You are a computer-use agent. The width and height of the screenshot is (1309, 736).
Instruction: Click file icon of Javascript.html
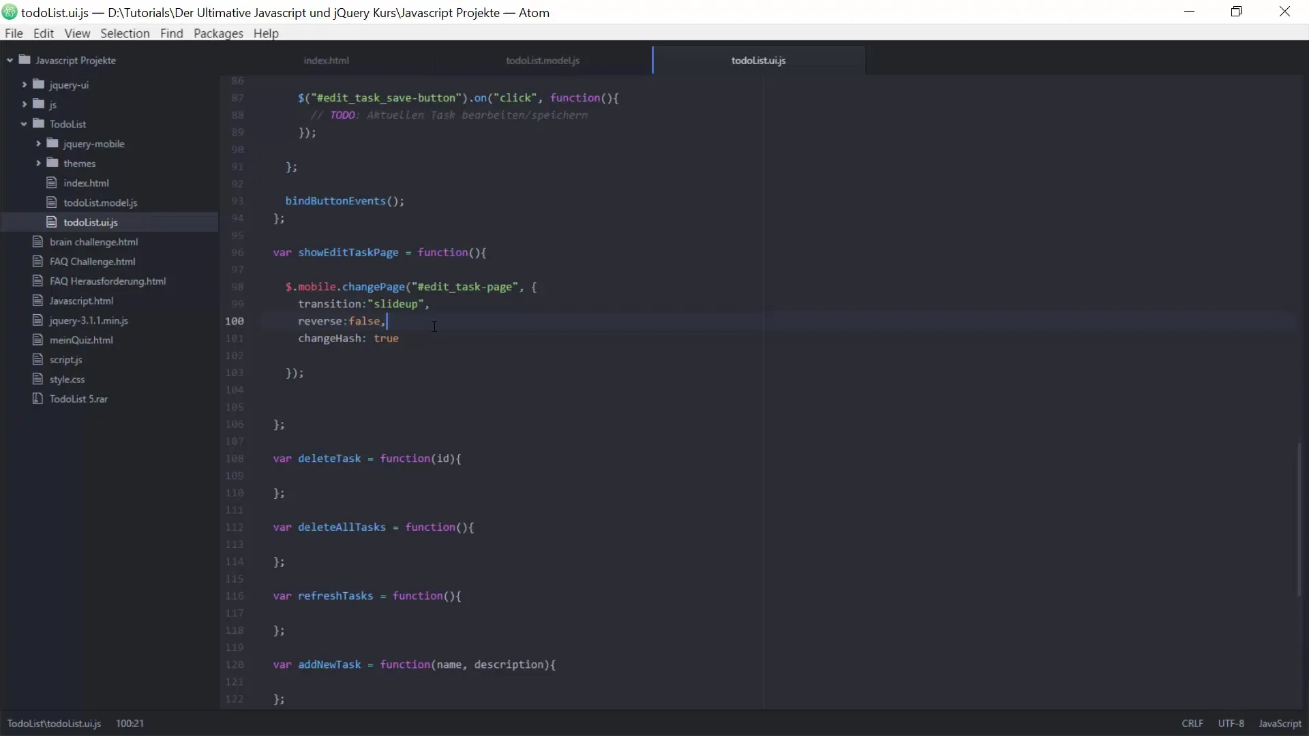tap(37, 301)
